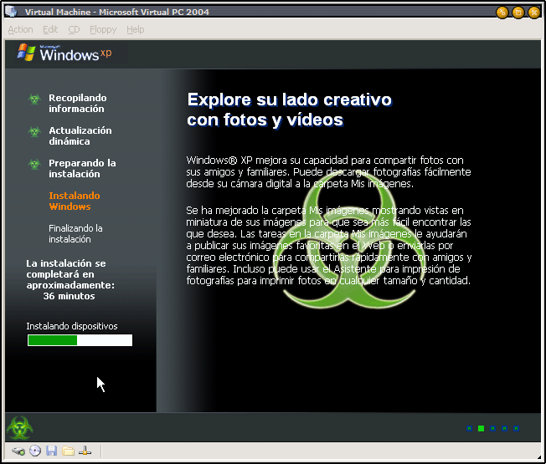Click biohazard icon beside Recopilando información

point(34,99)
